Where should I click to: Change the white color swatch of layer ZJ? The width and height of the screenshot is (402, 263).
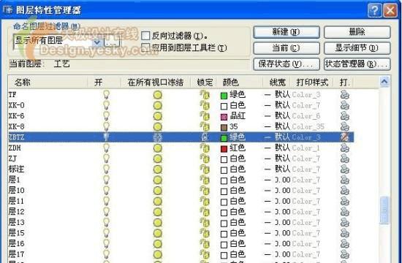click(224, 160)
